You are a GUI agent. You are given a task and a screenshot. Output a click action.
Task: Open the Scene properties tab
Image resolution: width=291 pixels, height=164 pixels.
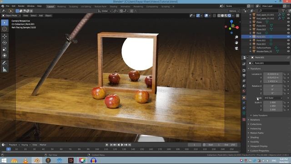click(244, 86)
